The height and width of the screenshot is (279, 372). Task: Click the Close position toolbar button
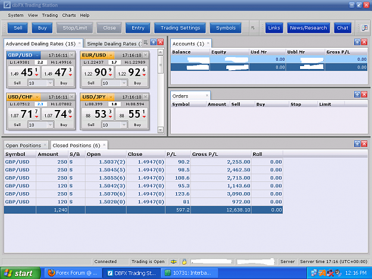[109, 28]
